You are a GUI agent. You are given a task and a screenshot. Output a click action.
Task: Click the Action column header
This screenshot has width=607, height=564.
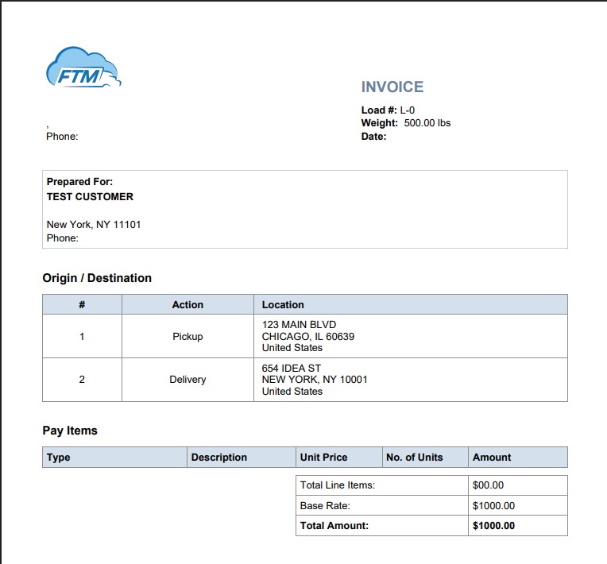188,305
